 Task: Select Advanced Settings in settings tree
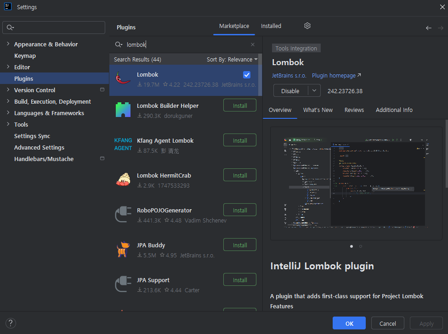coord(39,147)
